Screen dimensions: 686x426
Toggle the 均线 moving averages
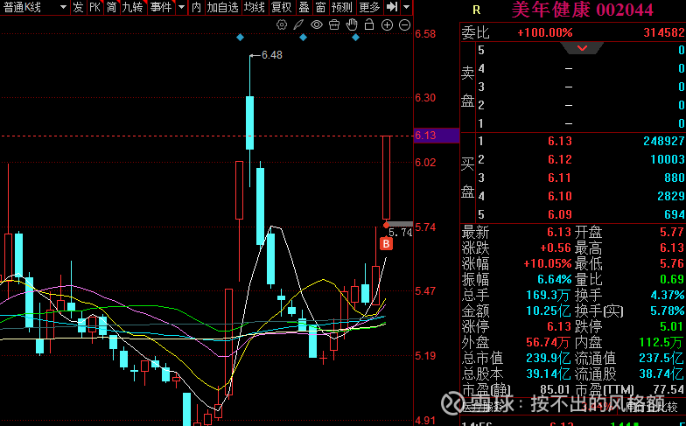[255, 7]
